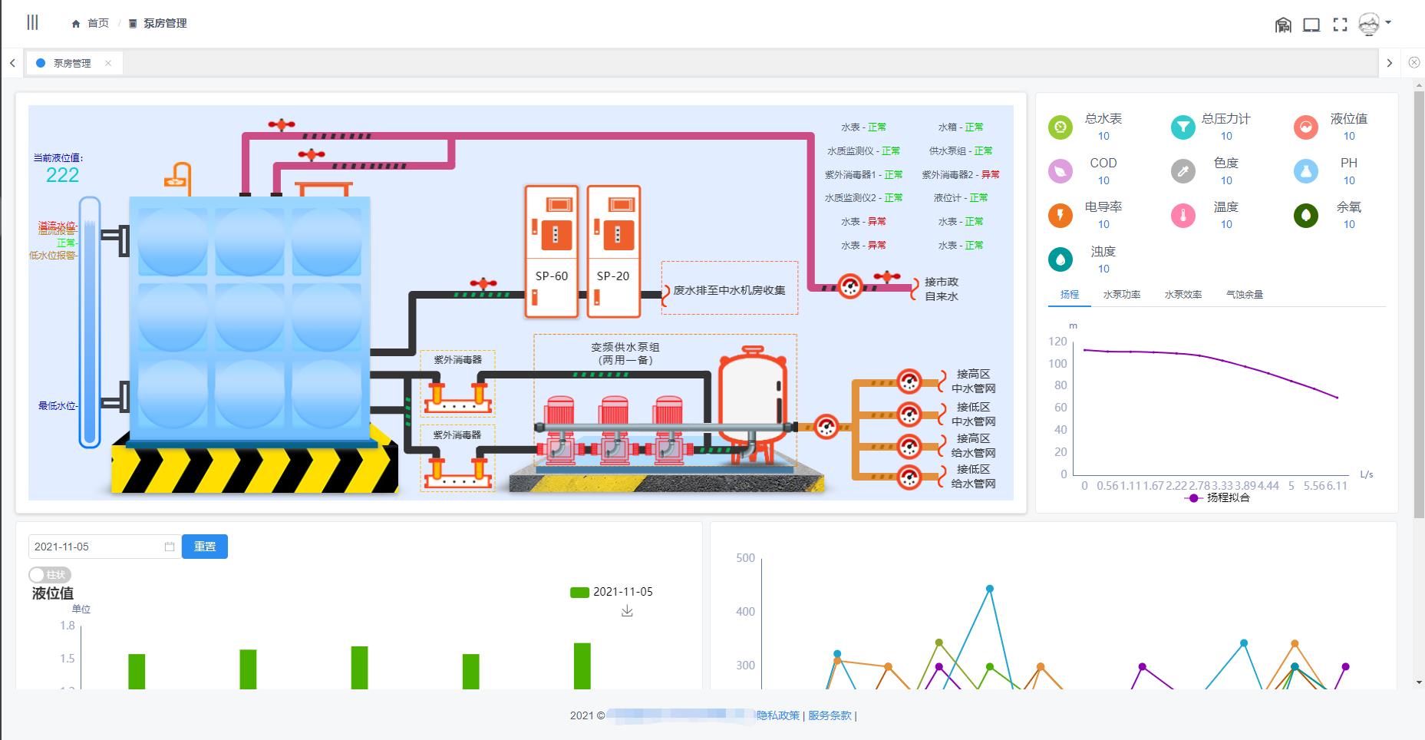Click the 变频供水泵组 label
The height and width of the screenshot is (740, 1425).
tap(625, 353)
